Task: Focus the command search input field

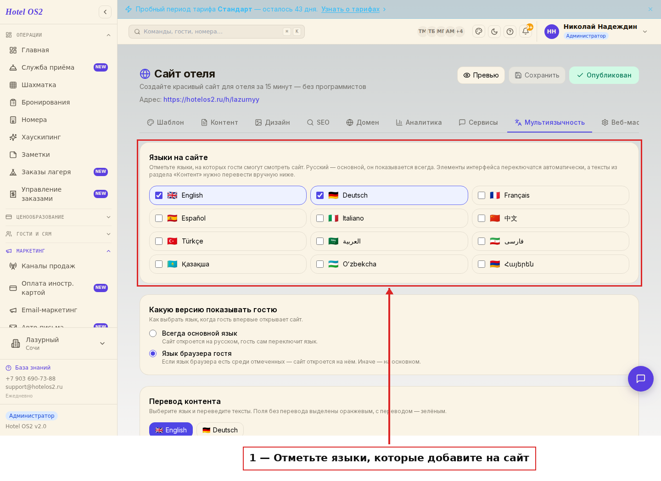Action: point(217,32)
